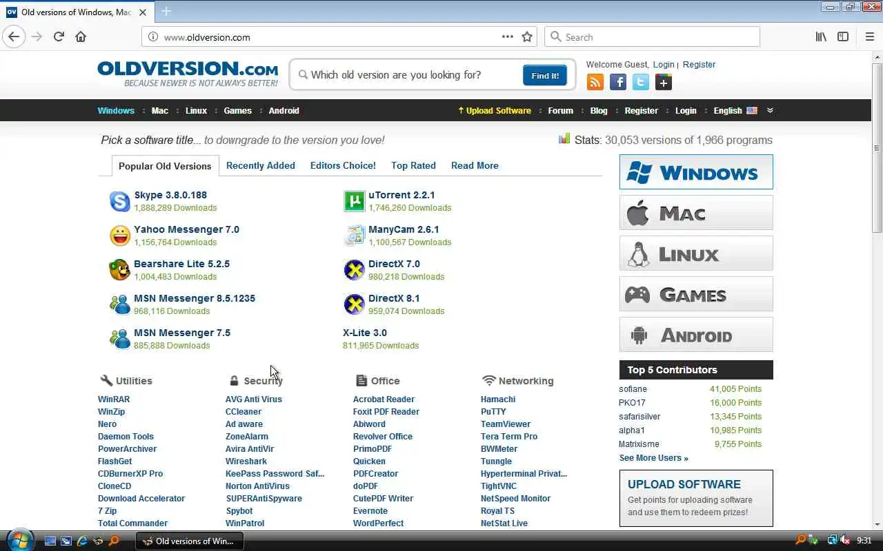The width and height of the screenshot is (883, 551).
Task: Select Popular Old Versions tab
Action: point(165,166)
